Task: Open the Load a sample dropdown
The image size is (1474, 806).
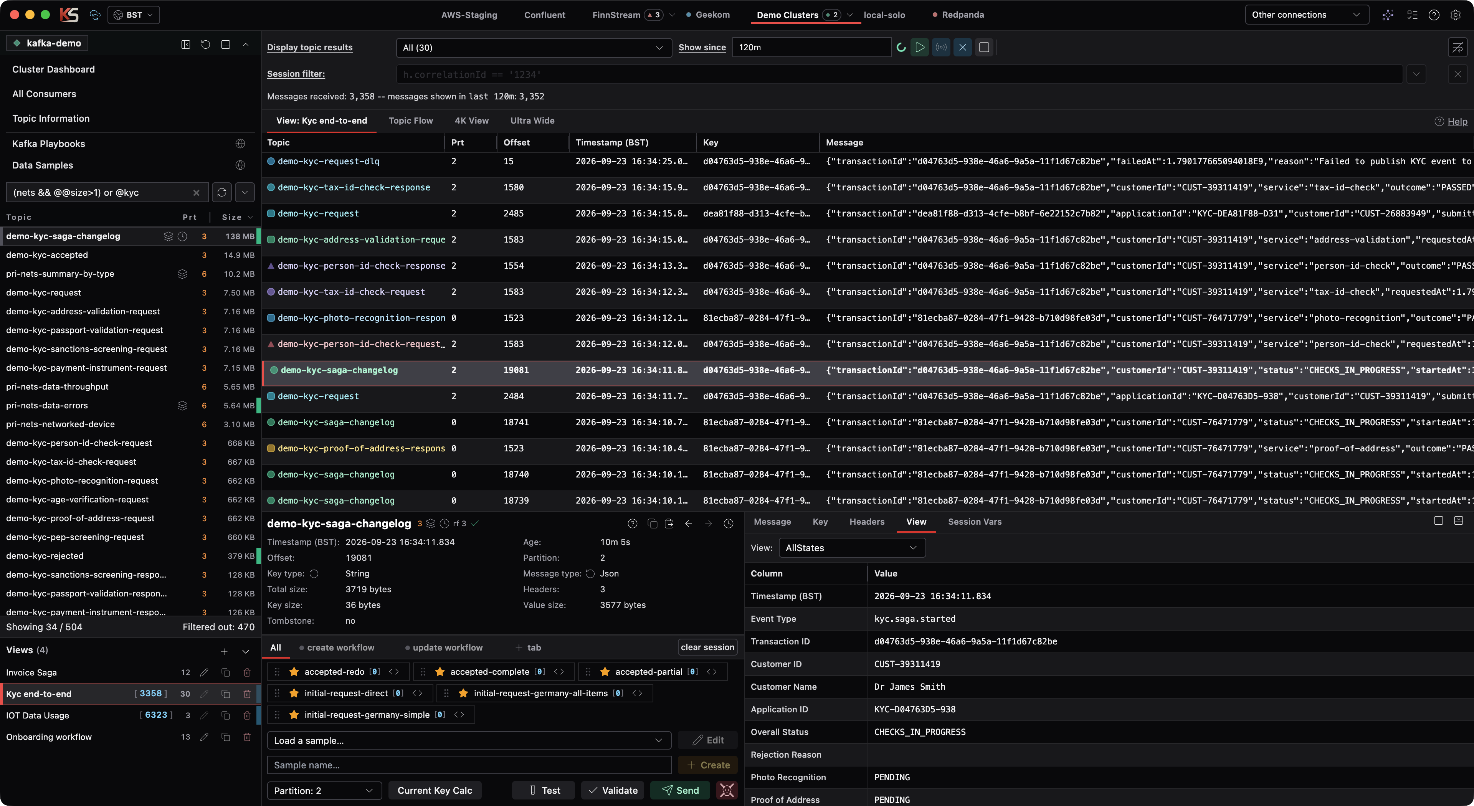Action: click(469, 741)
